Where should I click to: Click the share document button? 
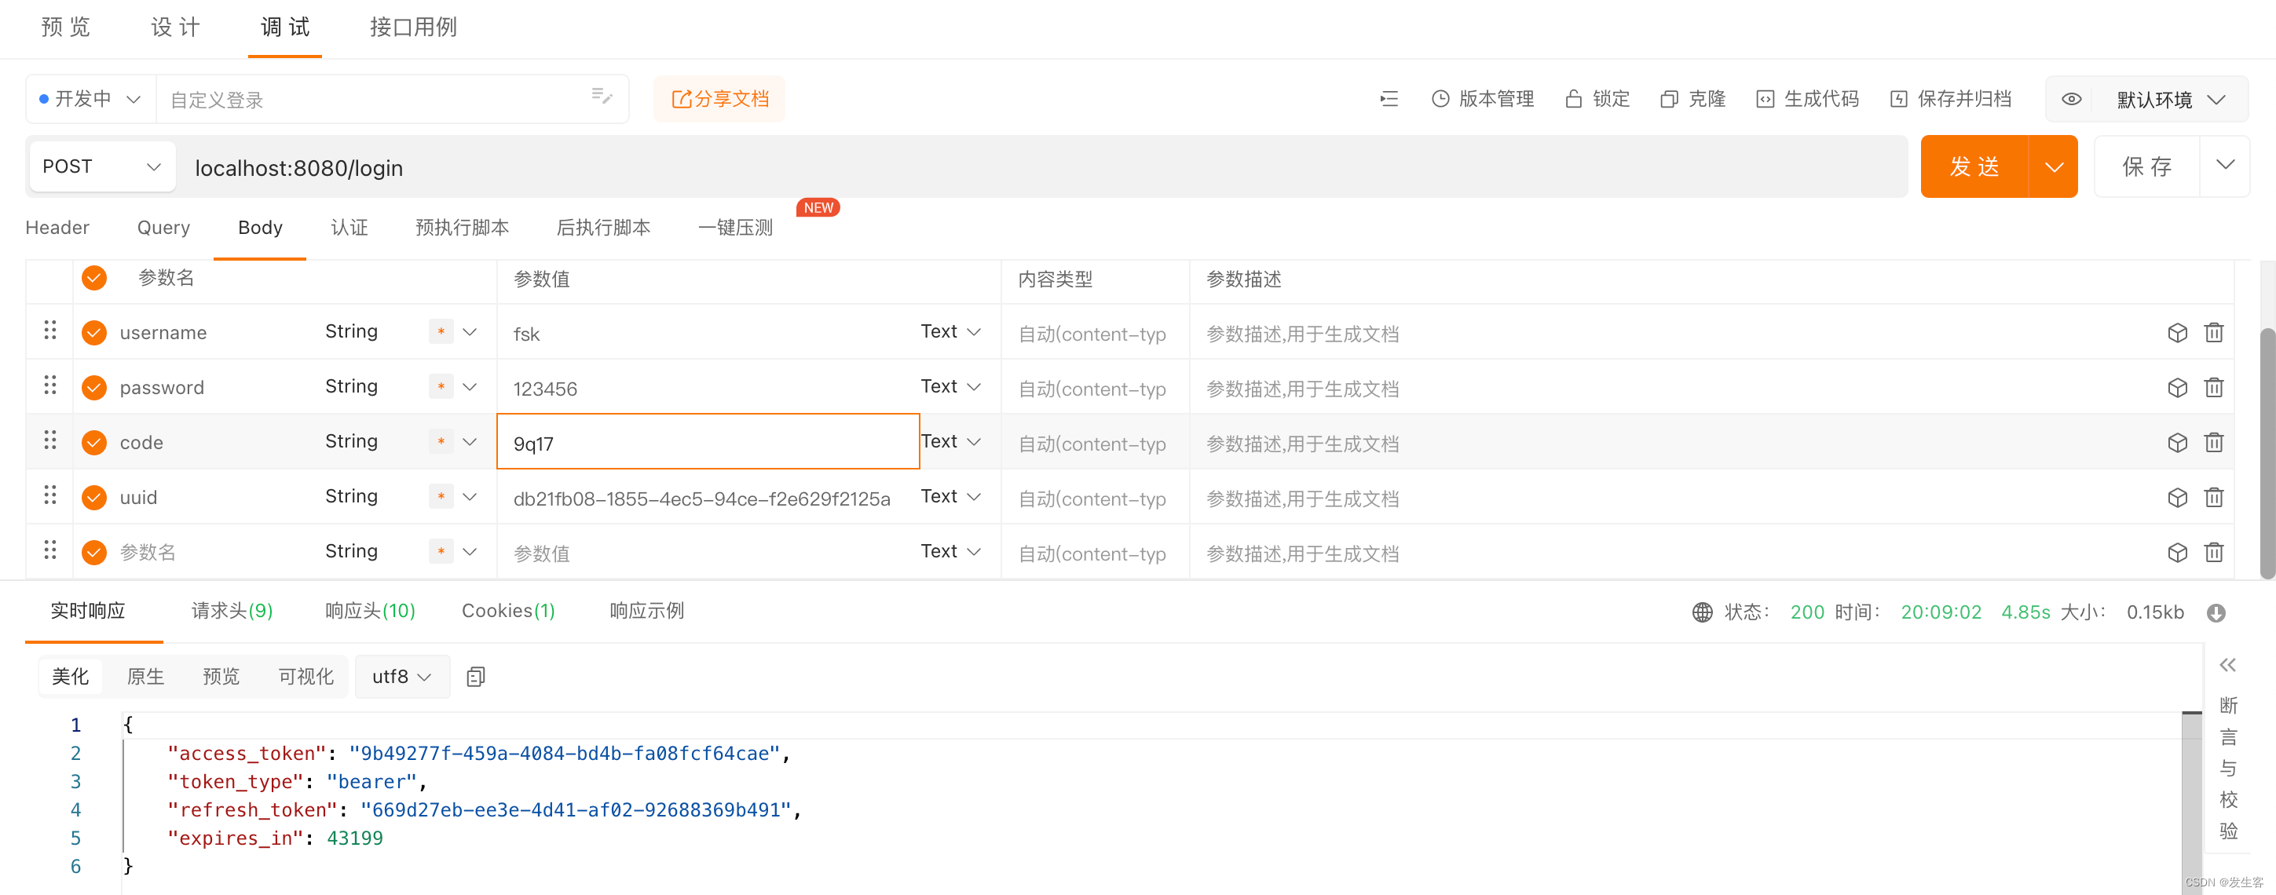719,99
